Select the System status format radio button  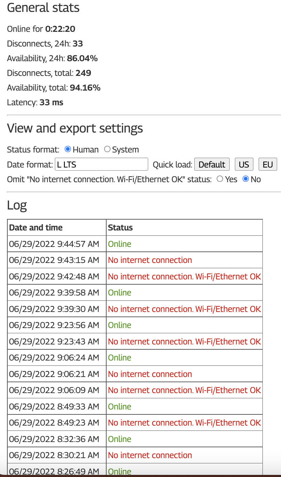(x=107, y=149)
